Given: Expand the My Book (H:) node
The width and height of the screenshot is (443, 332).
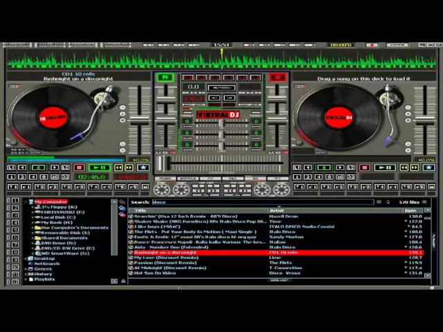Looking at the screenshot, I should point(33,223).
